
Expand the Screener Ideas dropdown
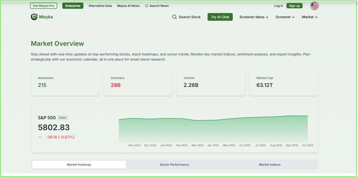[253, 17]
